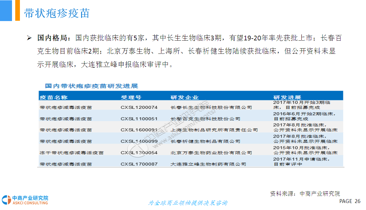Click the orange vertical bar beside the title

(17, 11)
